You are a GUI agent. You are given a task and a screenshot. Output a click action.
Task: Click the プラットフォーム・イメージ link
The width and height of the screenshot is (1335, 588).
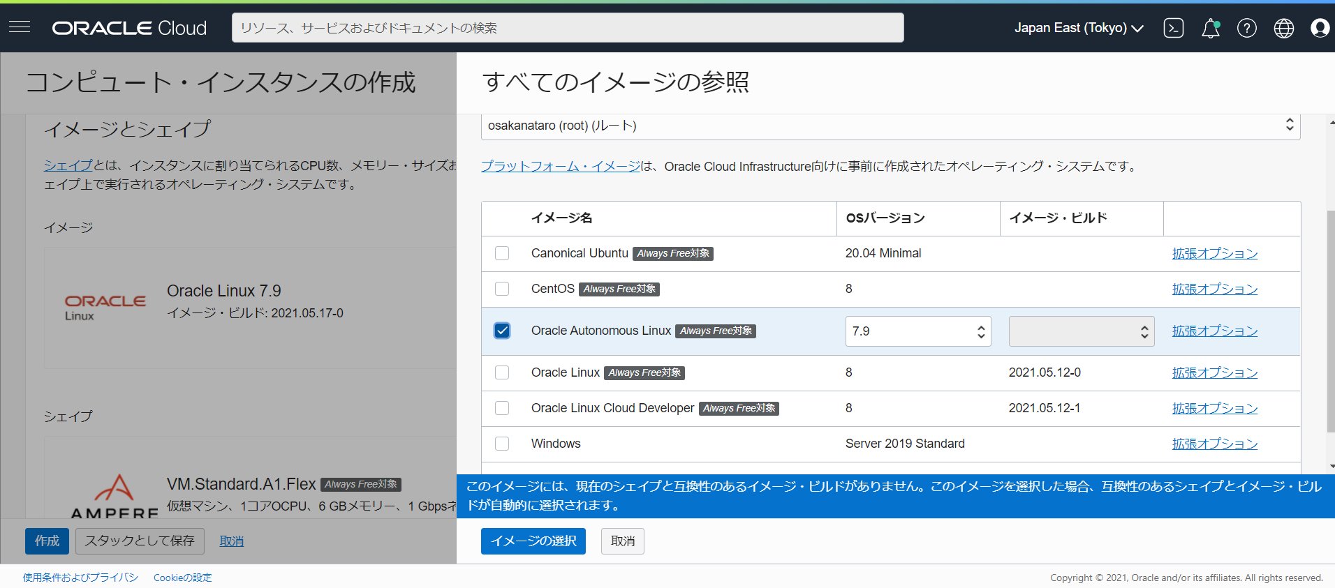(561, 166)
